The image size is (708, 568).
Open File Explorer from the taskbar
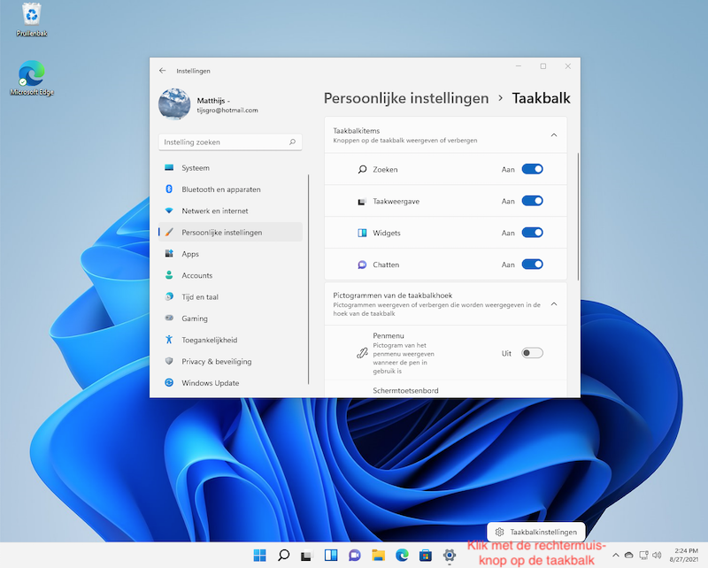click(x=378, y=555)
